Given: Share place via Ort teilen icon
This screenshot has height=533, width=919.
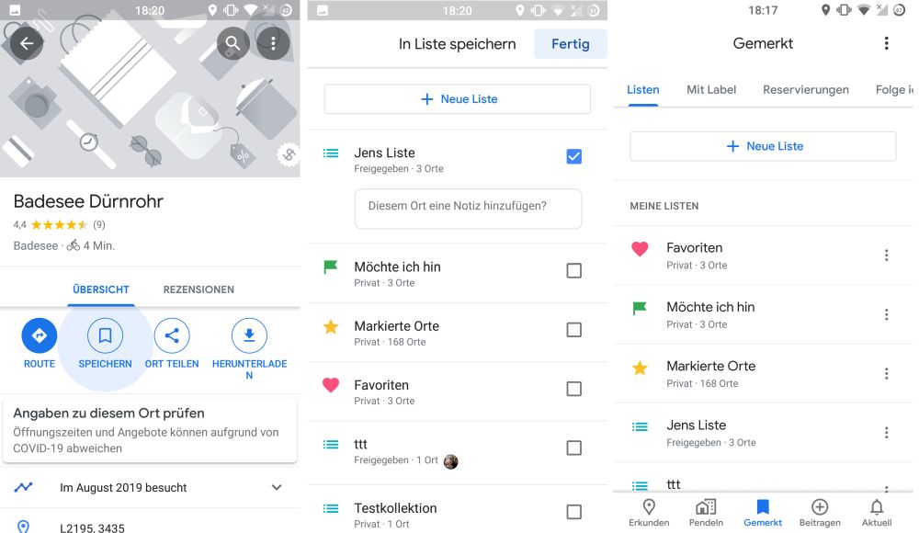Looking at the screenshot, I should point(172,336).
